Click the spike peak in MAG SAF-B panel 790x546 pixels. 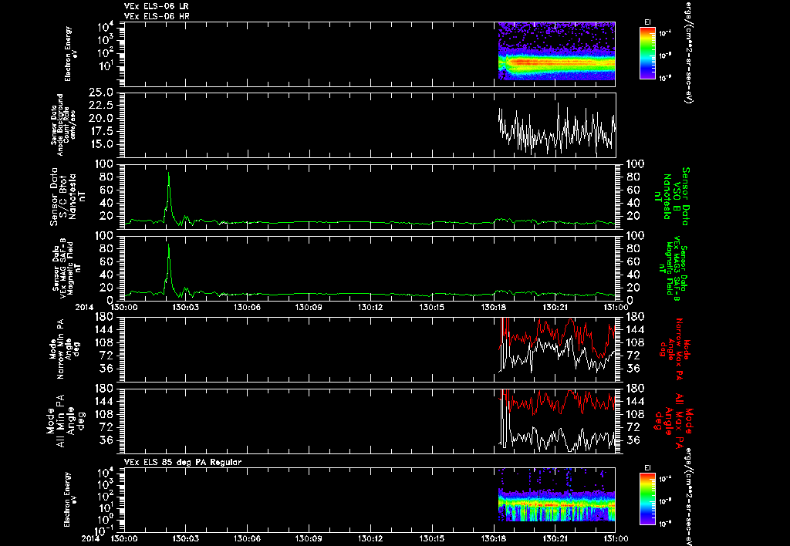coord(169,245)
